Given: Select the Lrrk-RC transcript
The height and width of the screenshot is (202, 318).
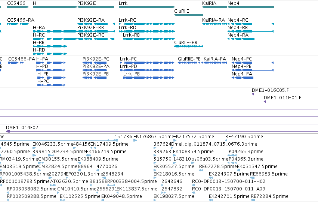Looking at the screenshot, I should (x=147, y=24).
